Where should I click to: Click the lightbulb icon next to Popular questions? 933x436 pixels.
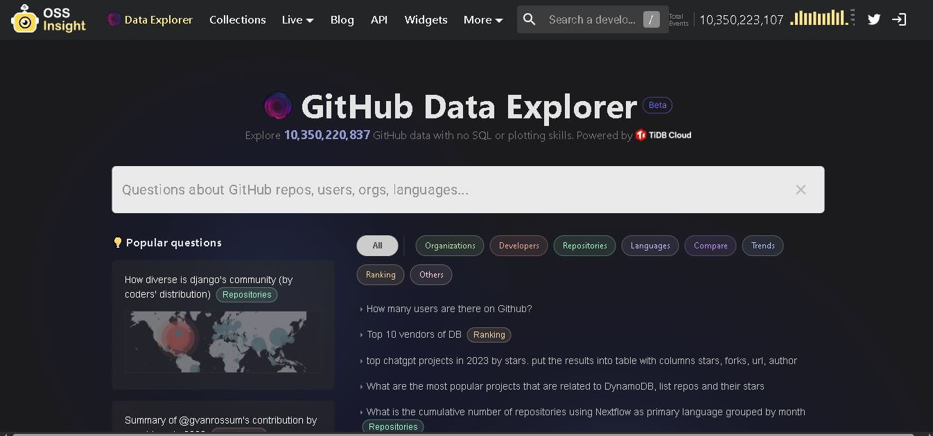tap(117, 242)
